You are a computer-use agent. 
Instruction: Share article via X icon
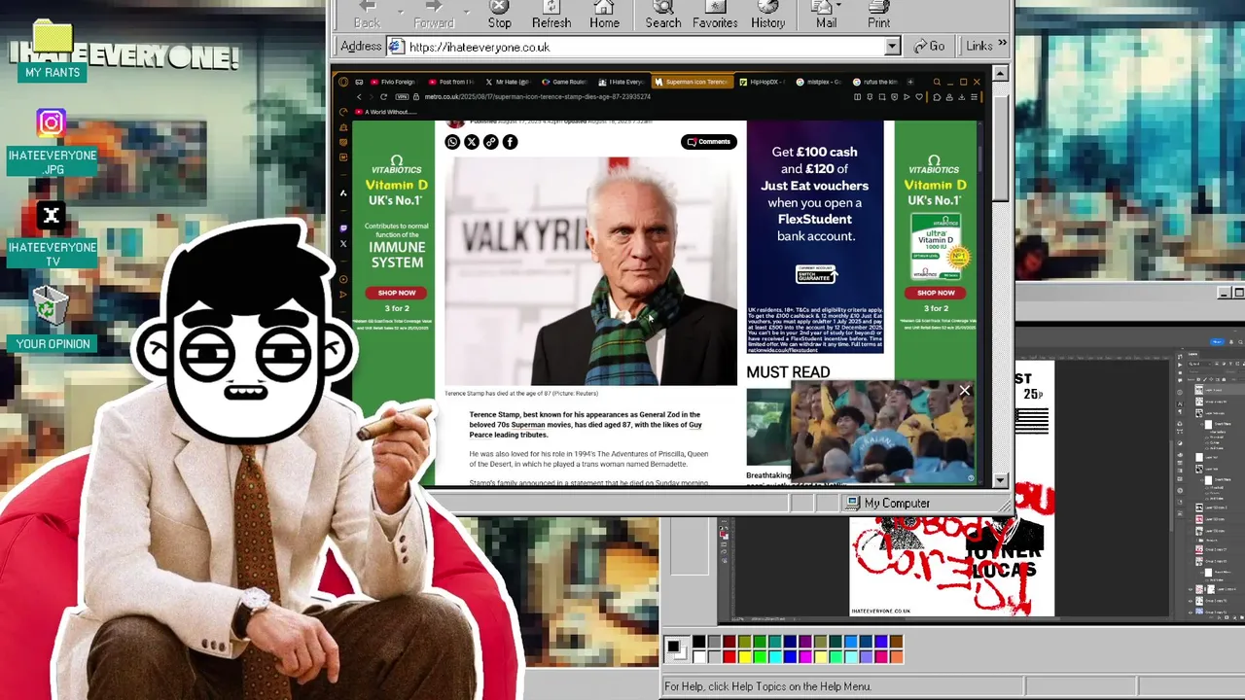(472, 142)
